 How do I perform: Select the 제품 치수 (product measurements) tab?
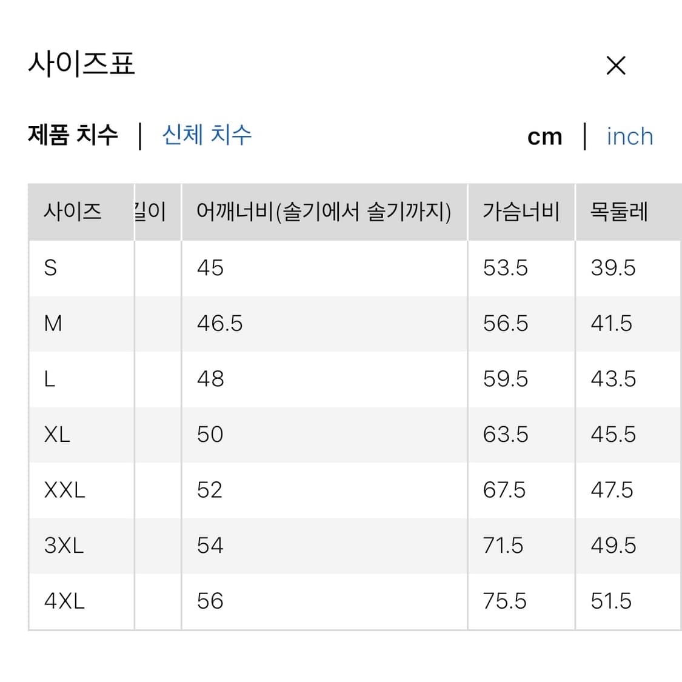pos(73,136)
